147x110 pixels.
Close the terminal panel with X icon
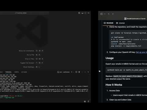coord(88,72)
